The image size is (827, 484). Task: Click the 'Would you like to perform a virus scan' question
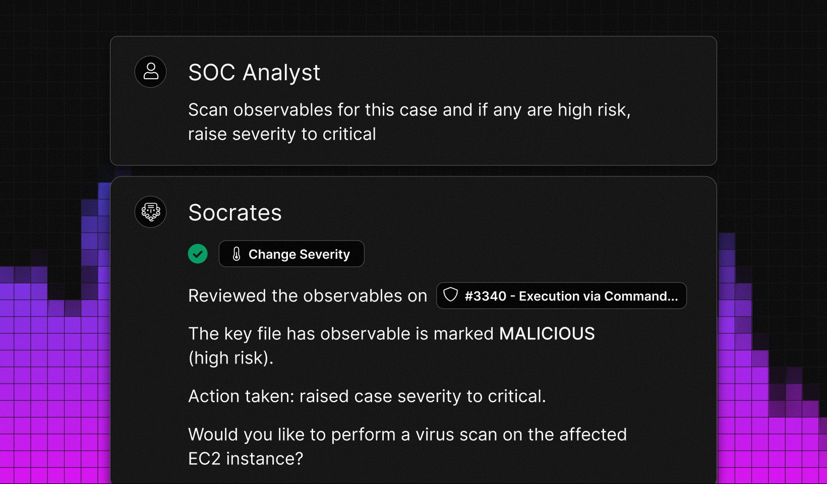[407, 435]
